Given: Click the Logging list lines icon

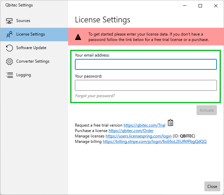Looking at the screenshot, I should (x=9, y=75).
